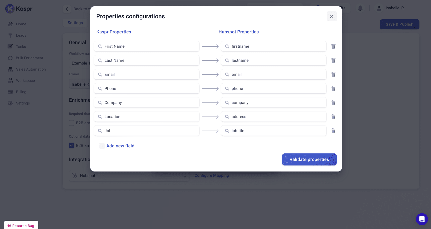Open Sales Automation
This screenshot has width=431, height=229.
31,69
